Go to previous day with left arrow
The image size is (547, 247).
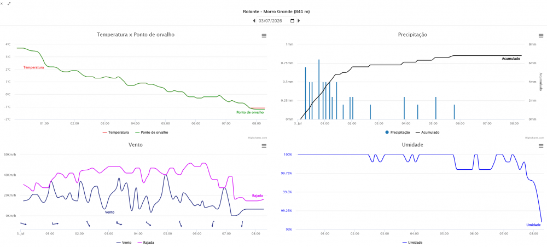(254, 21)
